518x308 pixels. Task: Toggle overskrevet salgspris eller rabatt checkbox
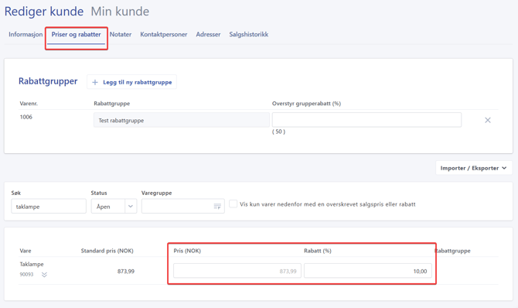(x=233, y=204)
